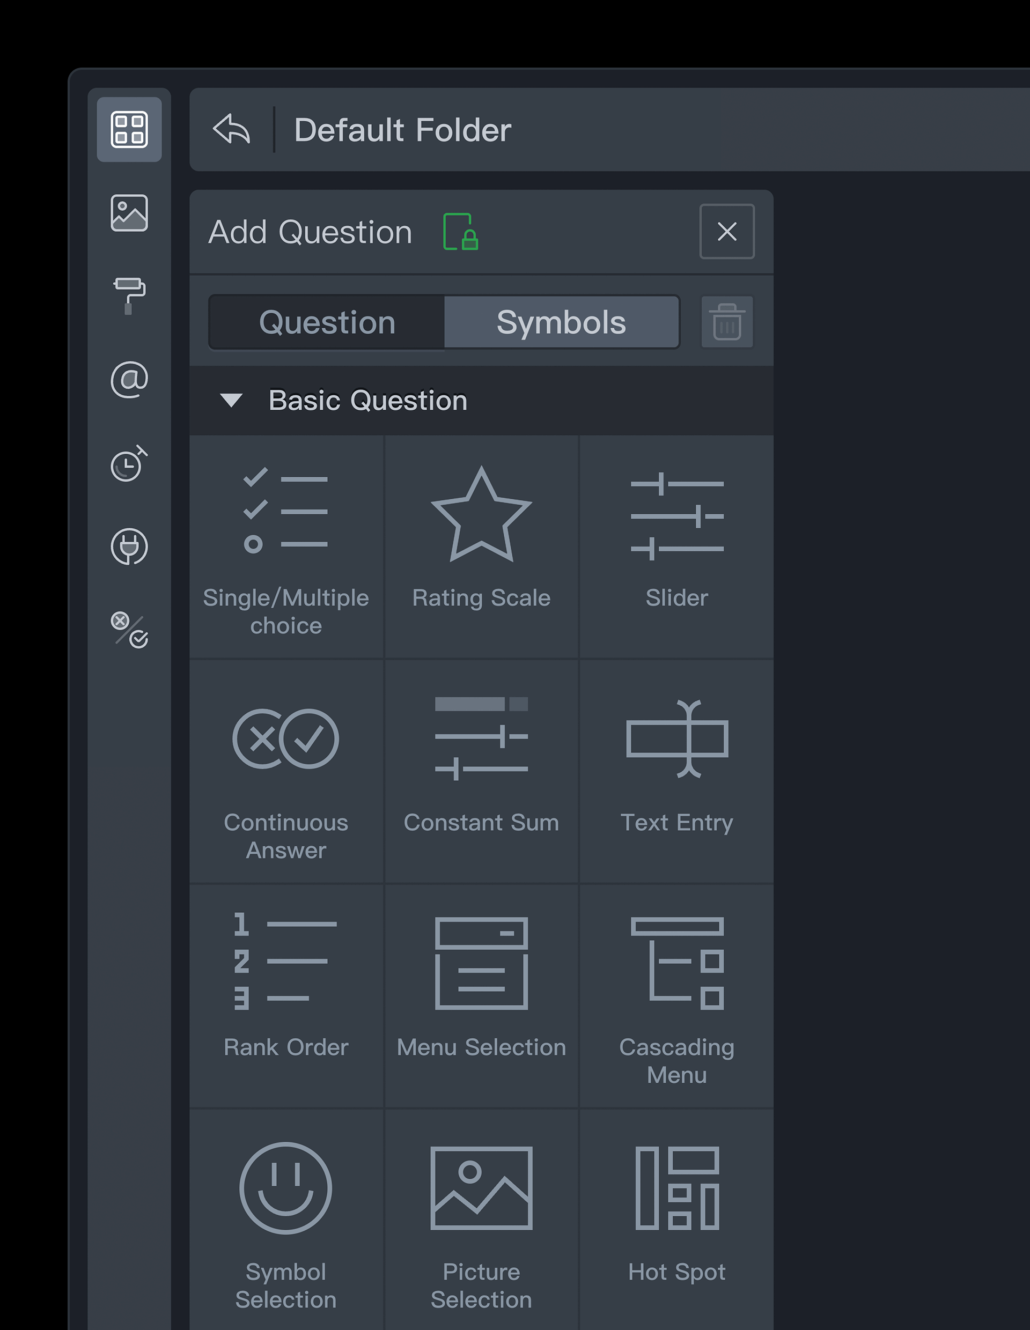The image size is (1030, 1330).
Task: Open the @ mention sidebar icon
Action: click(129, 379)
